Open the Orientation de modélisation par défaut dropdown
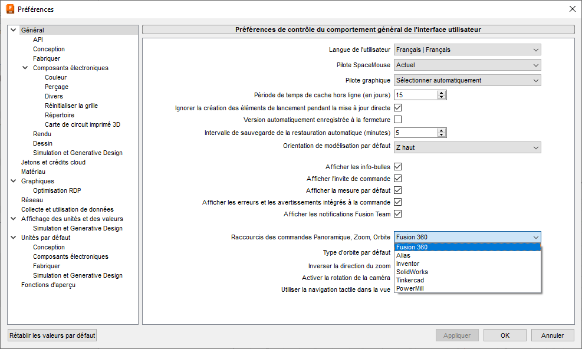 coord(467,147)
